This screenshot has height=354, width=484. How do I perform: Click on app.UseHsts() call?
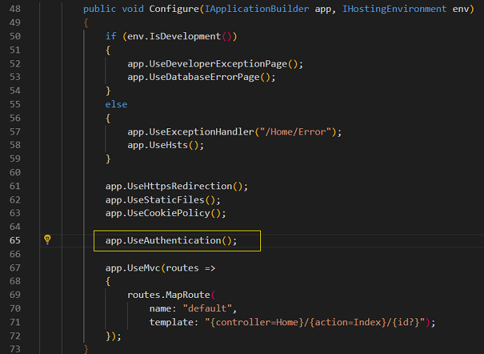(x=166, y=145)
